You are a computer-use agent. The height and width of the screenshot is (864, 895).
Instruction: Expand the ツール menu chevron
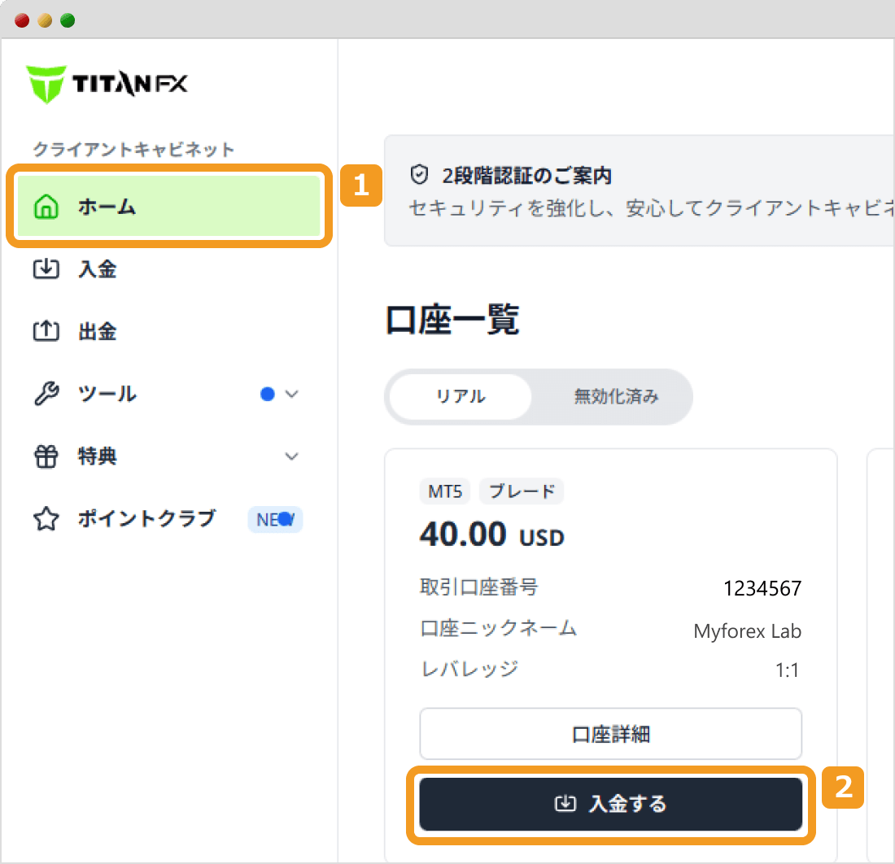tap(292, 394)
